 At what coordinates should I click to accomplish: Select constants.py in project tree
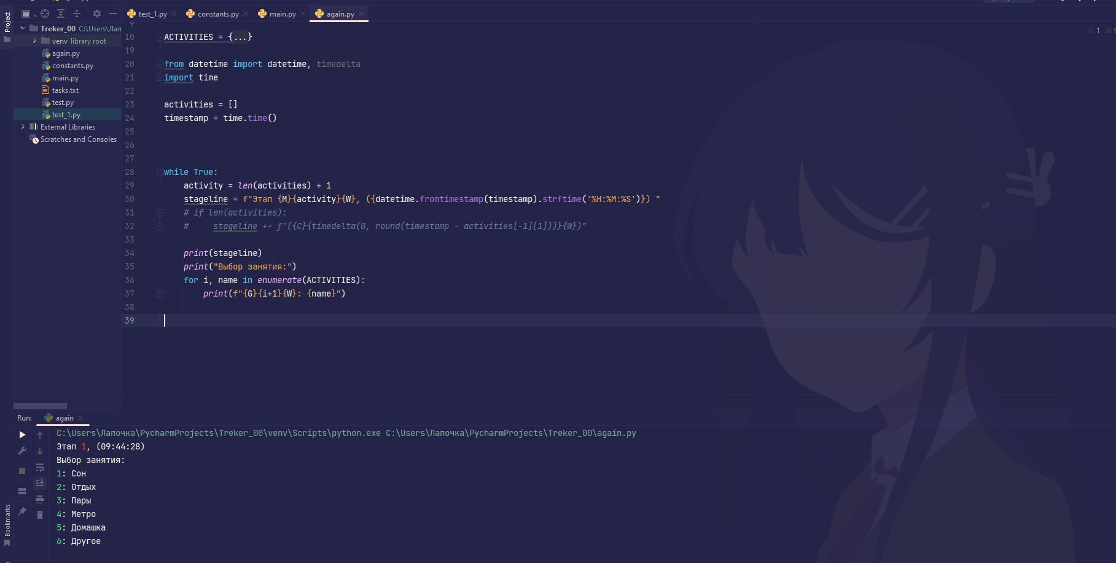(72, 66)
